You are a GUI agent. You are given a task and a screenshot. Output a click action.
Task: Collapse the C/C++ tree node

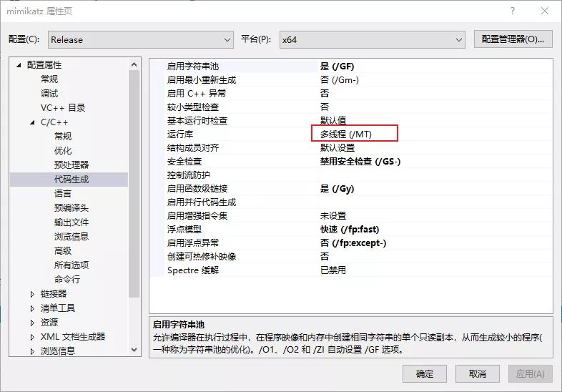tap(32, 122)
